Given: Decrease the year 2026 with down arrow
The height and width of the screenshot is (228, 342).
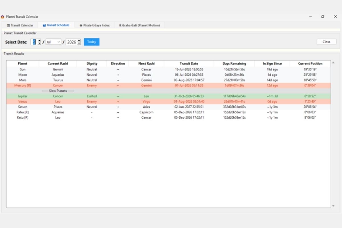Looking at the screenshot, I should point(79,43).
